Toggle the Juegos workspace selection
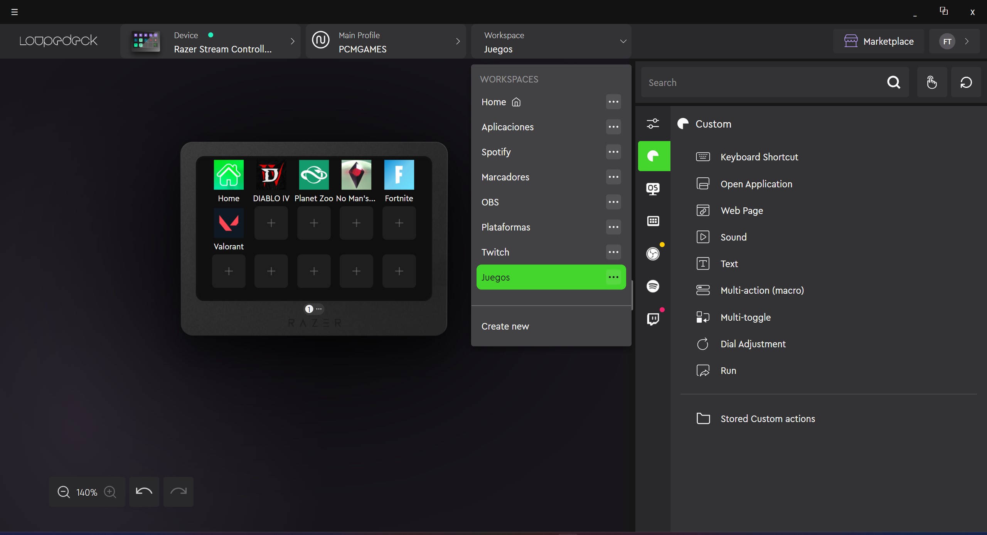Viewport: 987px width, 535px height. click(x=540, y=277)
